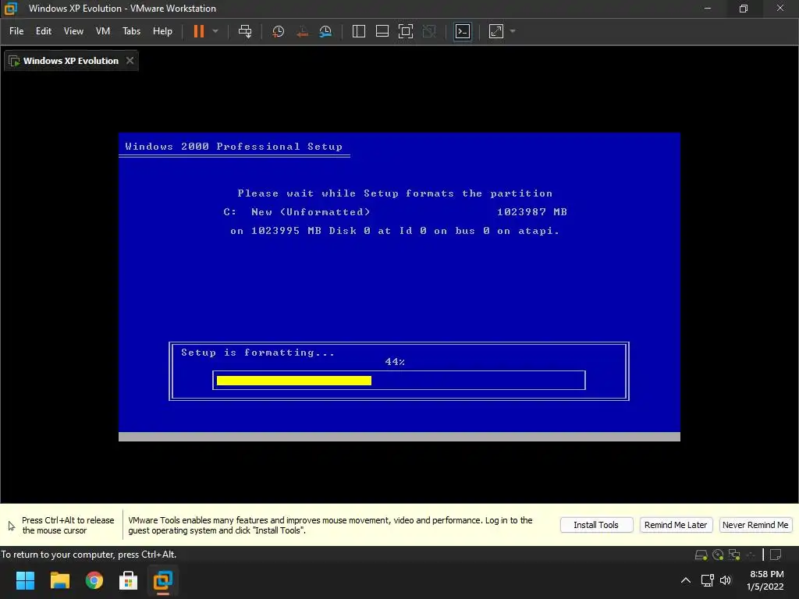Open the Snapshot Manager icon

325,31
